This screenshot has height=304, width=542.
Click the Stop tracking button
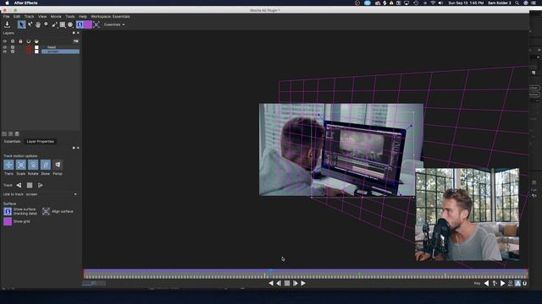[30, 185]
